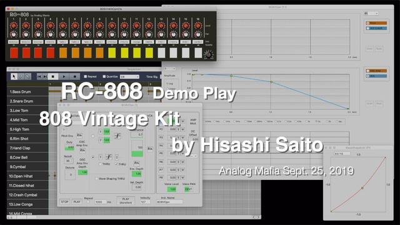
Task: Trigger the yellow pad on channel 9
Action: (x=112, y=53)
